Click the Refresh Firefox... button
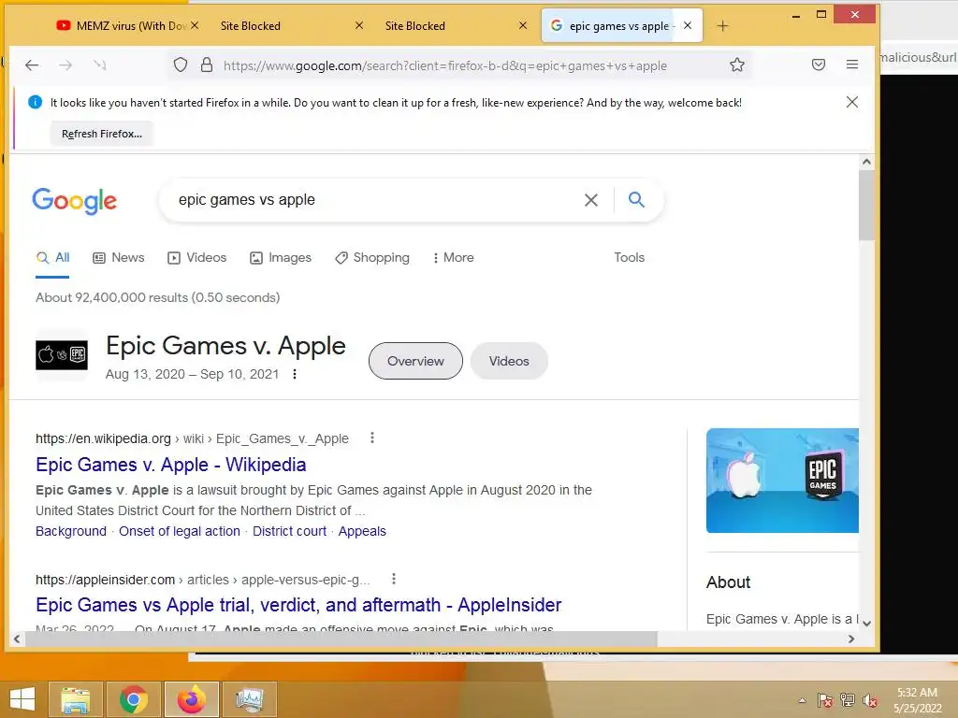The height and width of the screenshot is (718, 958). coord(101,134)
